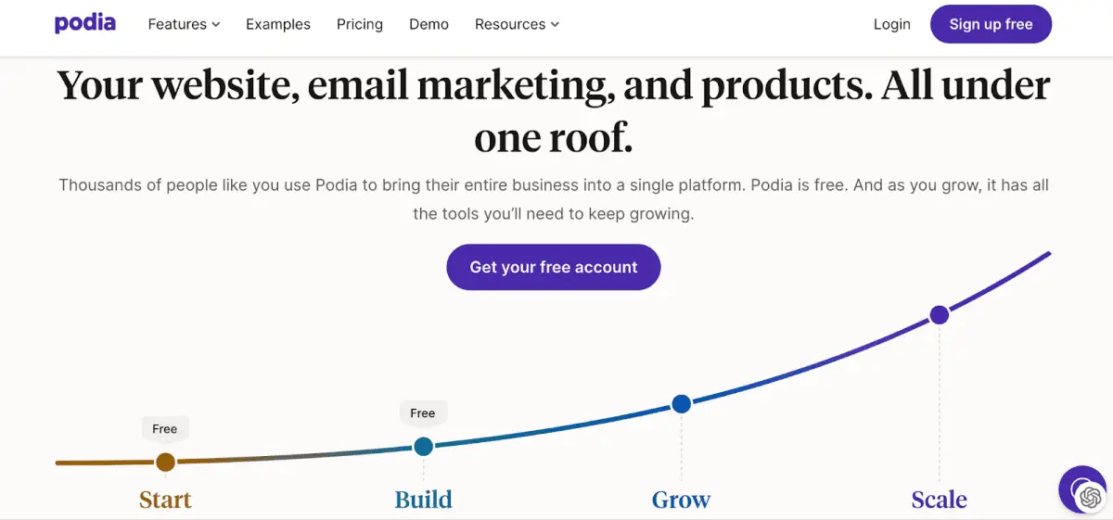Select the Grow stage dot on curve
The image size is (1113, 520).
(x=681, y=403)
